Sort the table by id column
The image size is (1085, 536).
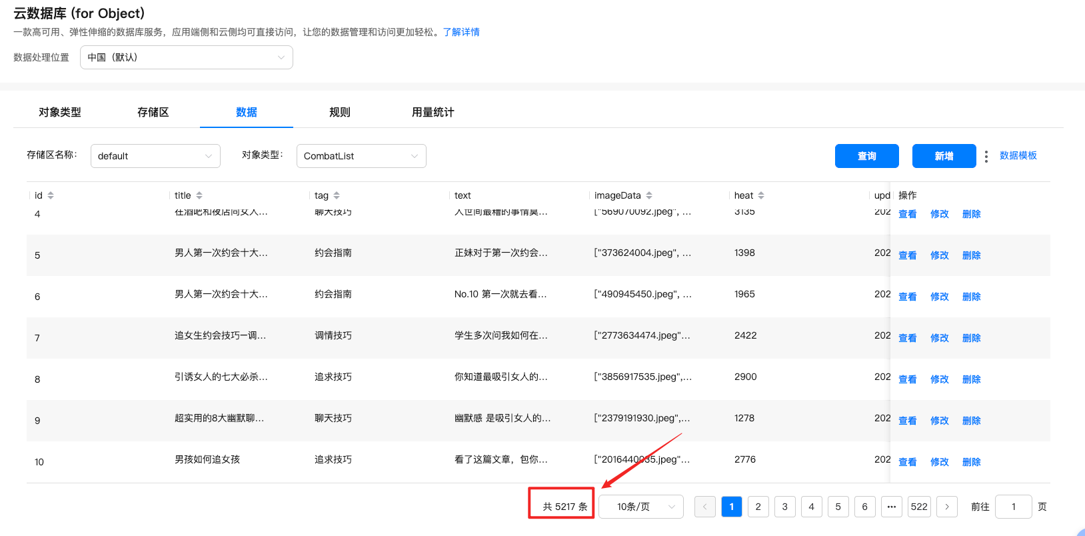pyautogui.click(x=51, y=195)
